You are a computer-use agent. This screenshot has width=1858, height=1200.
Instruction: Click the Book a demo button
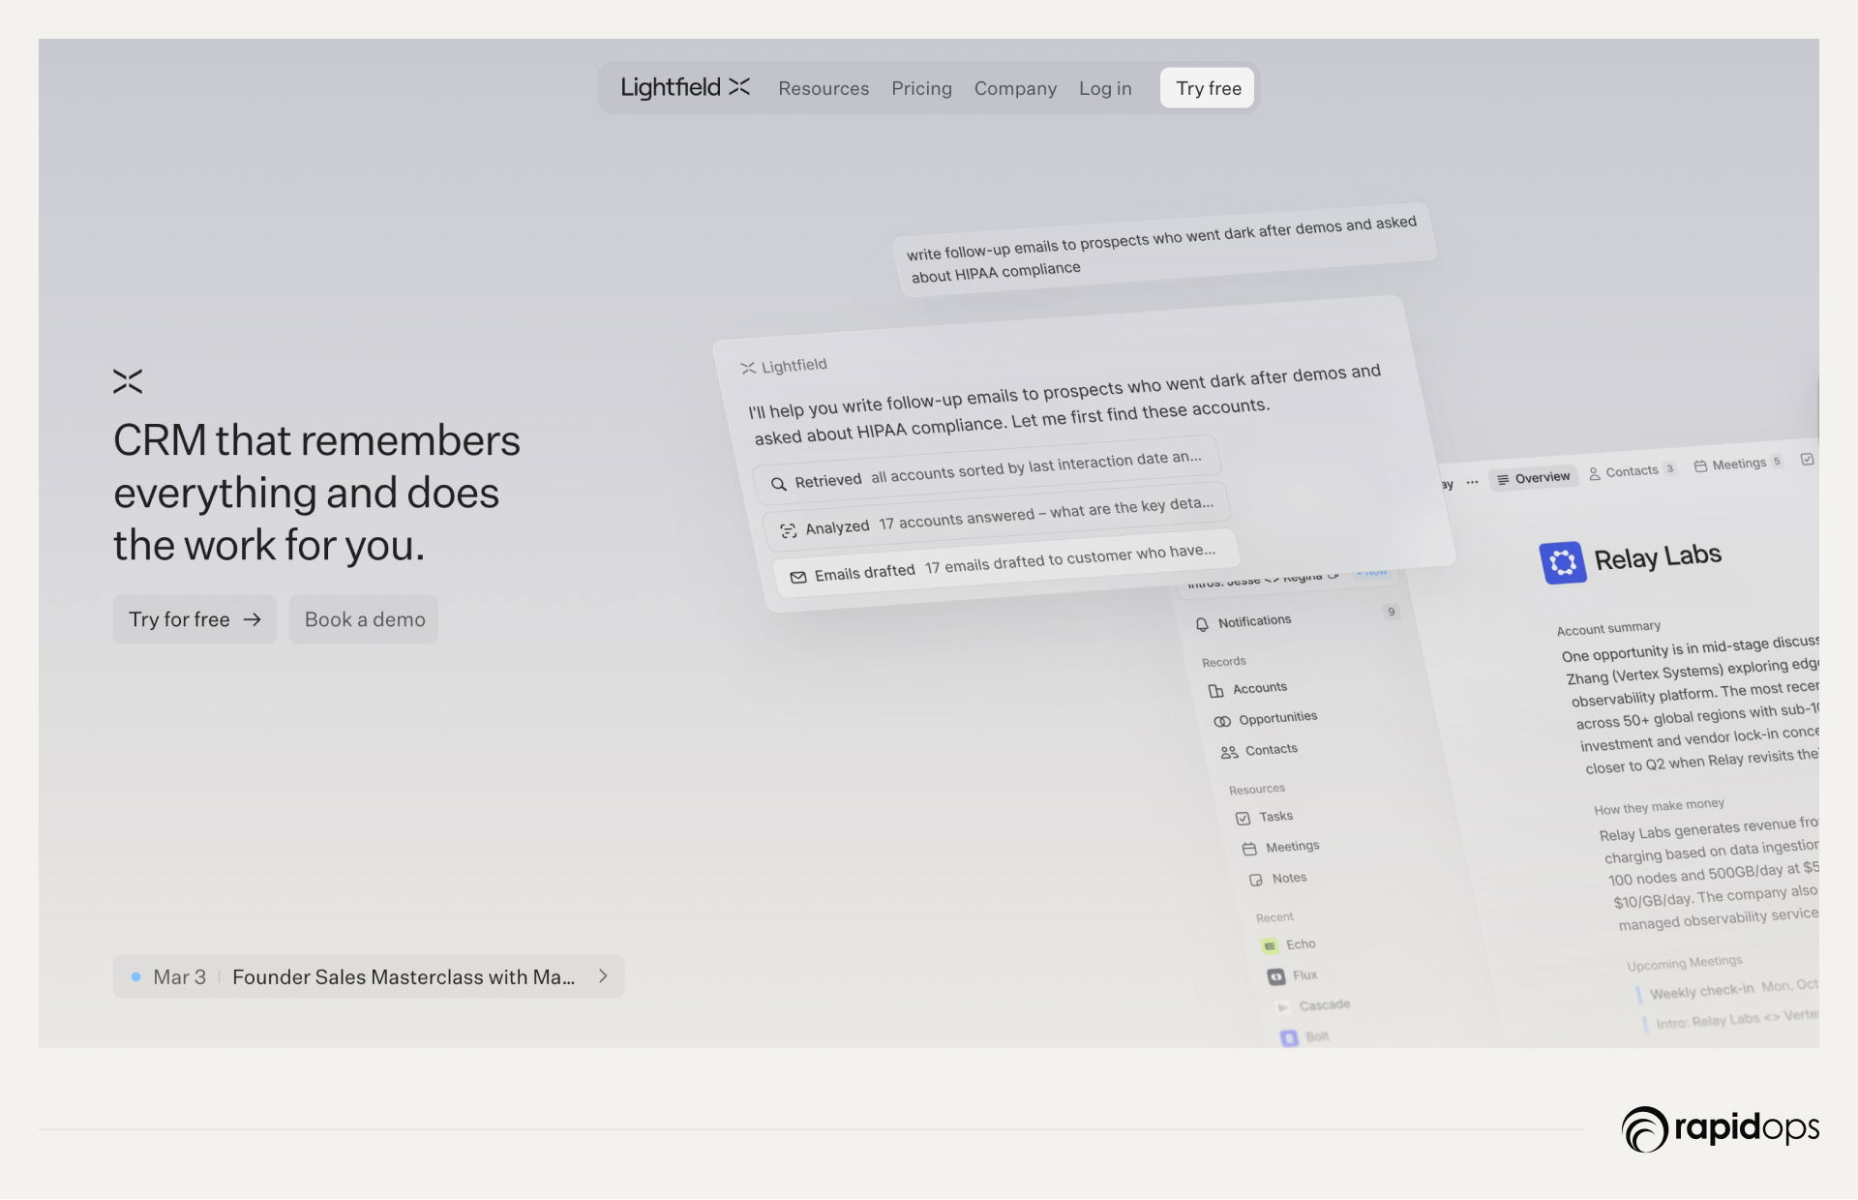tap(364, 619)
